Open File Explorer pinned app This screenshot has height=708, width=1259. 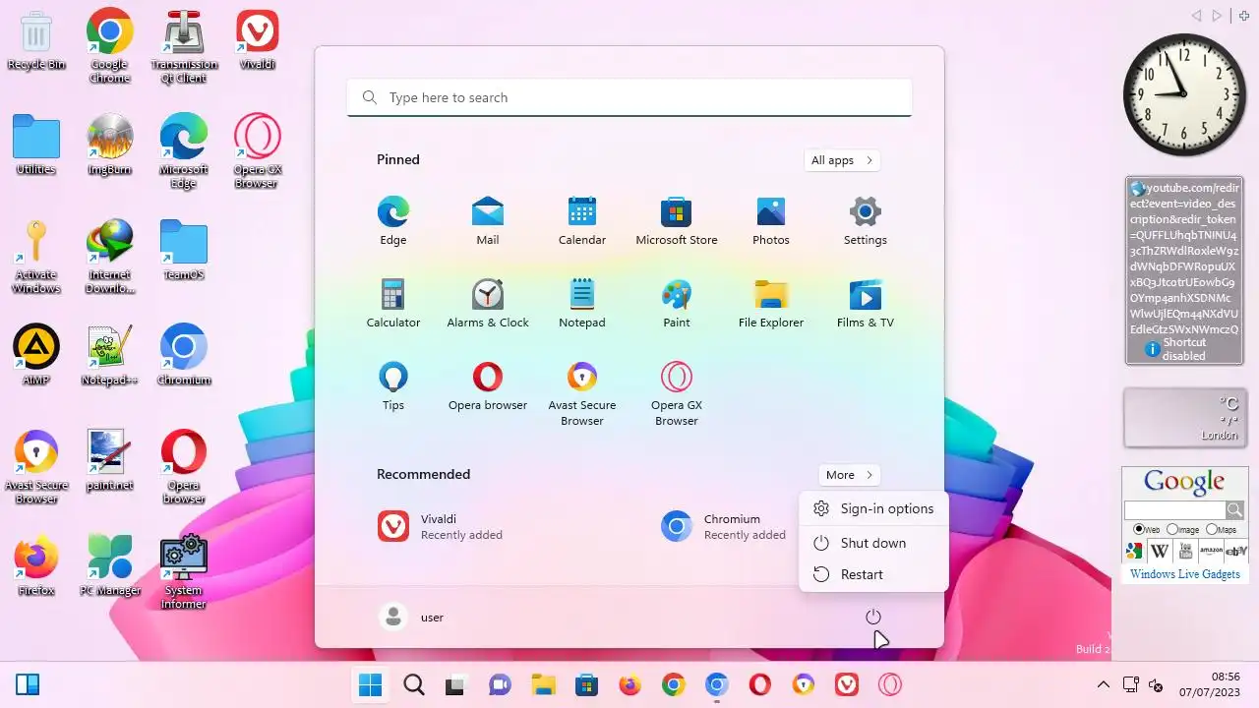(x=770, y=304)
